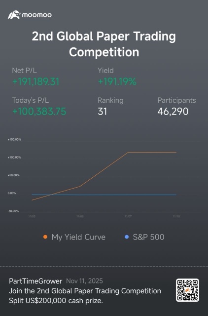Click the Nov 11, 2025 date
This screenshot has width=208, height=316.
pos(84,281)
